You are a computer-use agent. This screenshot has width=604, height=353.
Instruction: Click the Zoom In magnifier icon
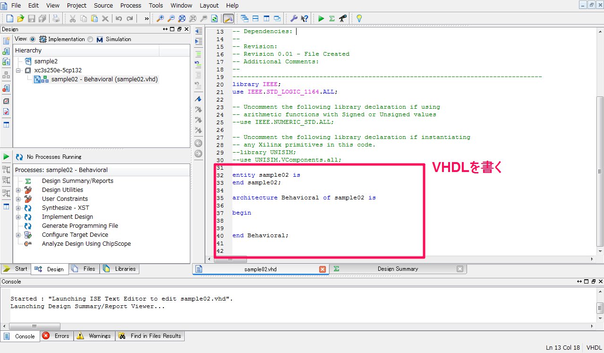(x=160, y=18)
